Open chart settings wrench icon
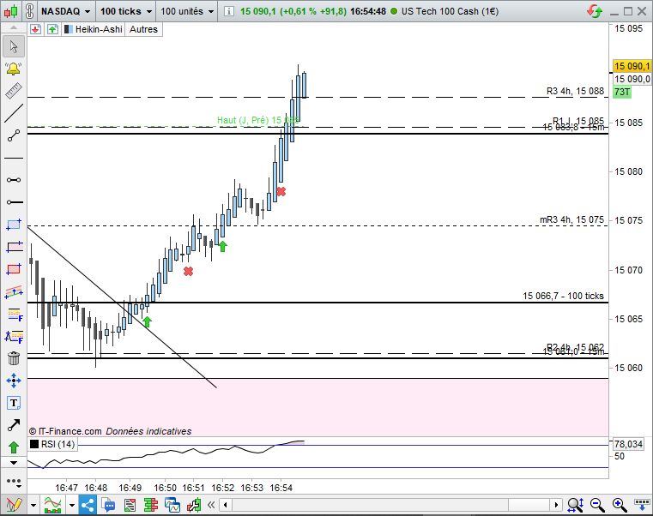Viewport: 653px width, 516px height. click(194, 505)
